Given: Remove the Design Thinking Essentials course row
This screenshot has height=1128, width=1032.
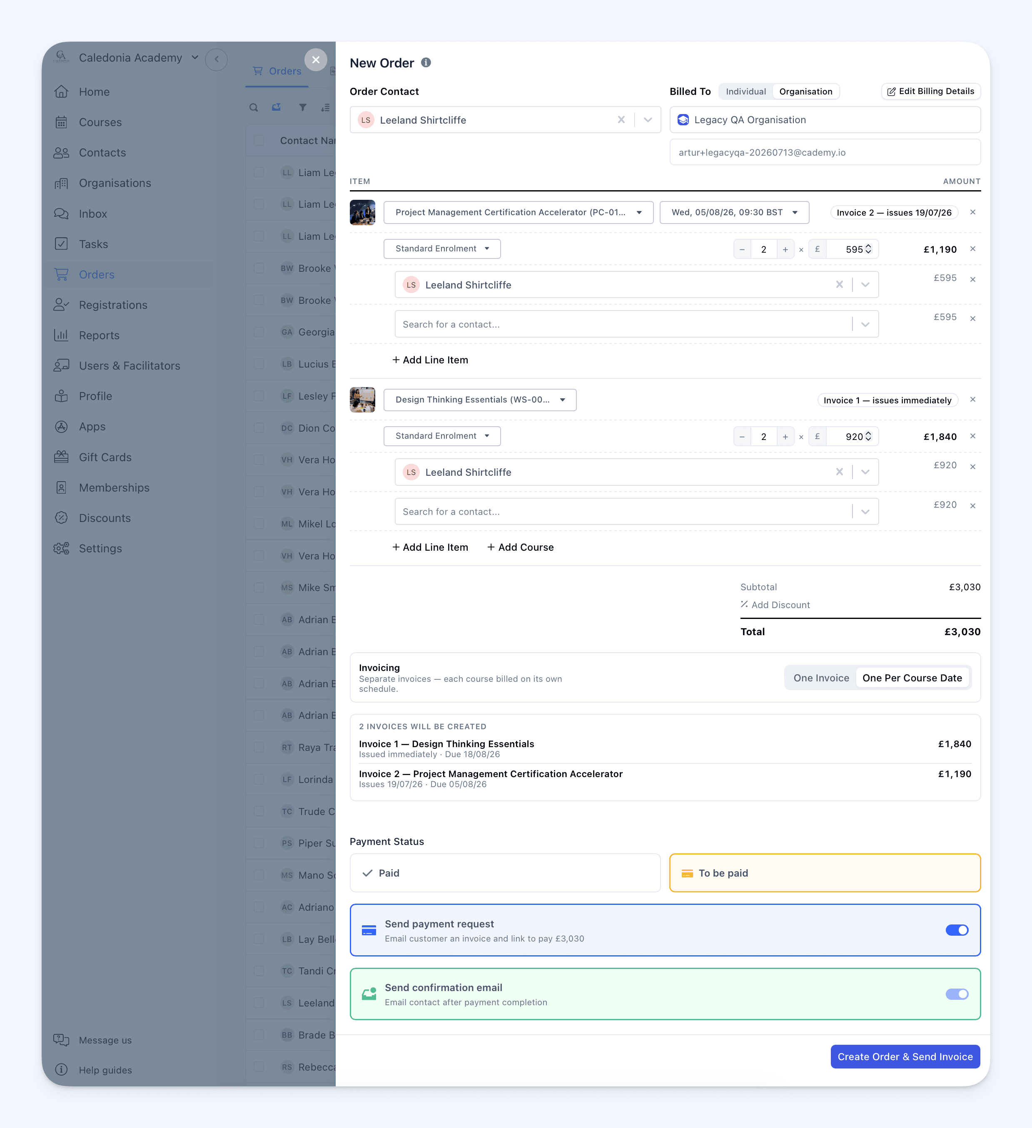Looking at the screenshot, I should pos(972,400).
